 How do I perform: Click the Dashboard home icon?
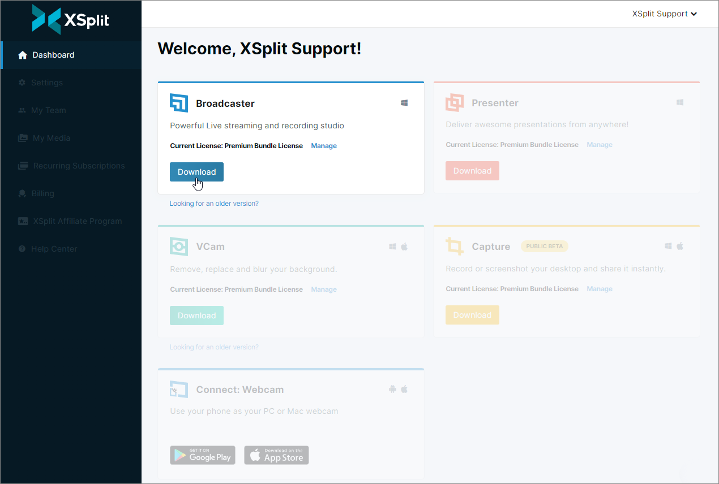[23, 55]
